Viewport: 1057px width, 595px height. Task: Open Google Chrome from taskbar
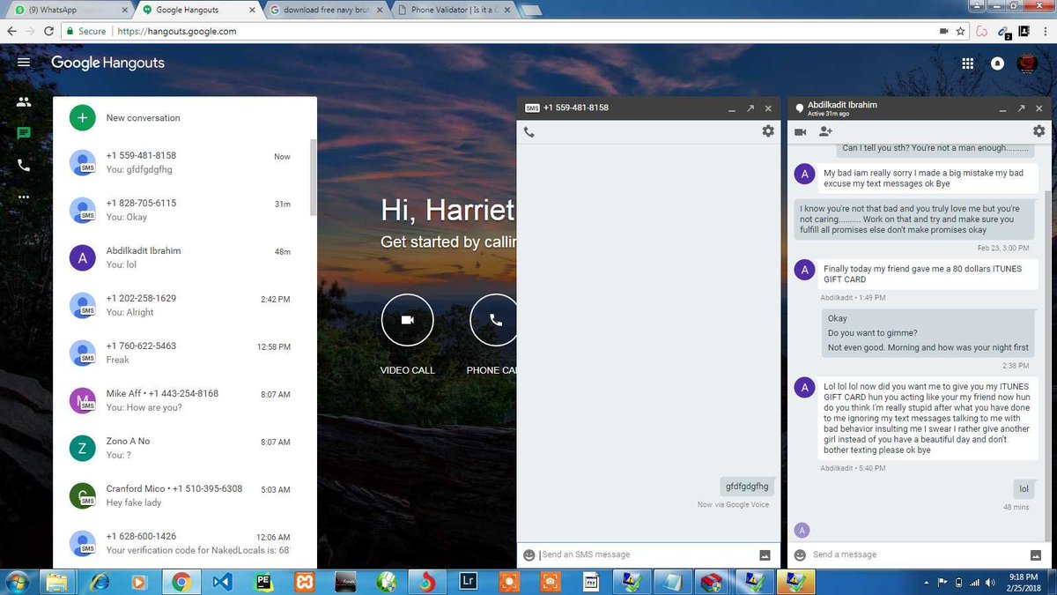coord(181,582)
